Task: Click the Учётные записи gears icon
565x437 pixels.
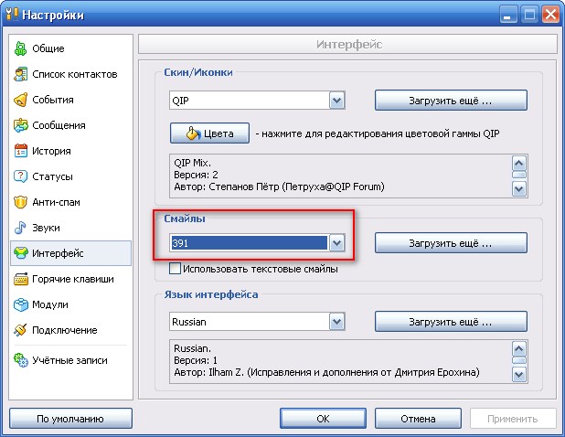Action: pos(20,360)
